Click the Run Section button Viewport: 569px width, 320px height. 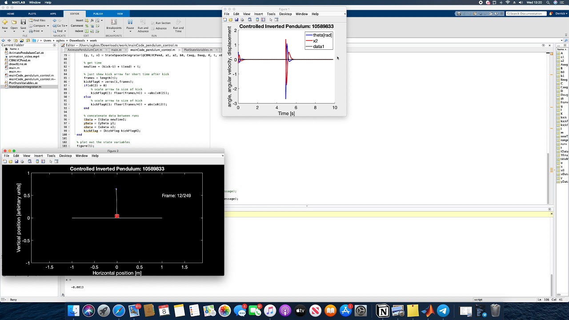(161, 23)
